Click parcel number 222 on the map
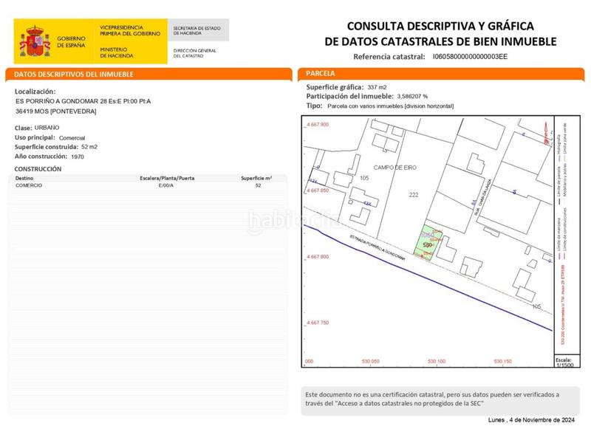The width and height of the screenshot is (591, 443). click(414, 194)
